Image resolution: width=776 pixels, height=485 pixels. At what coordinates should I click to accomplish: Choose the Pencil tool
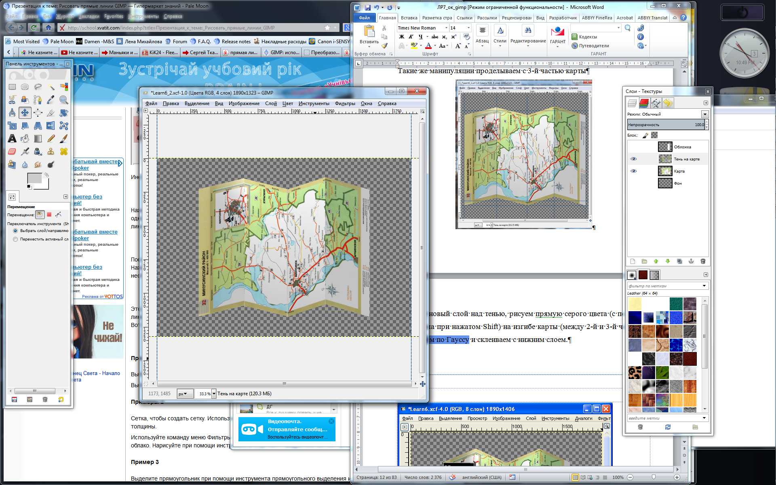(x=51, y=139)
